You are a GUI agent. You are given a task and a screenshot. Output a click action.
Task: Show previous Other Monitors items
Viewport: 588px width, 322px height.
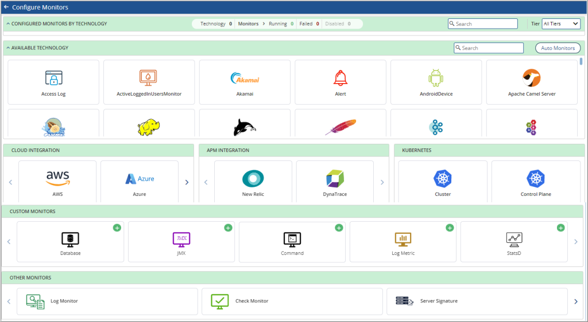pyautogui.click(x=9, y=301)
